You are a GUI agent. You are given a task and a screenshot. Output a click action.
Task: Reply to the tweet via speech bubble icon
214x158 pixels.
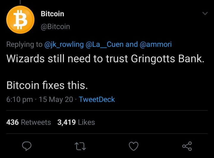[x=27, y=146]
